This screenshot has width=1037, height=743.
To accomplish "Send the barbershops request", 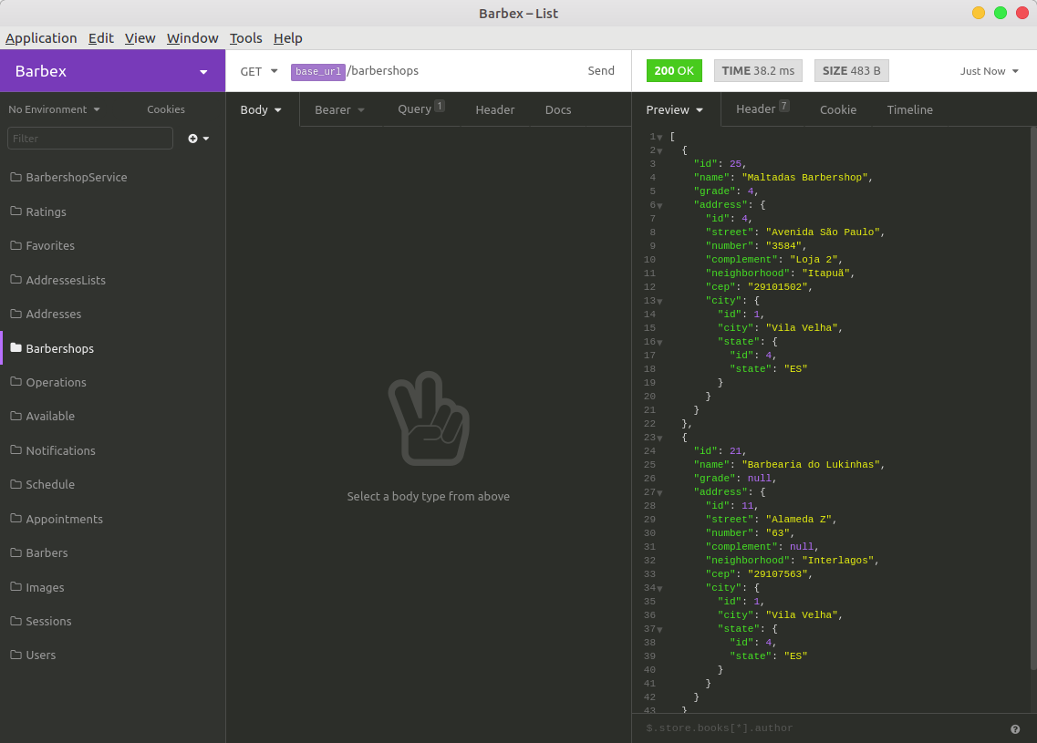I will [600, 71].
